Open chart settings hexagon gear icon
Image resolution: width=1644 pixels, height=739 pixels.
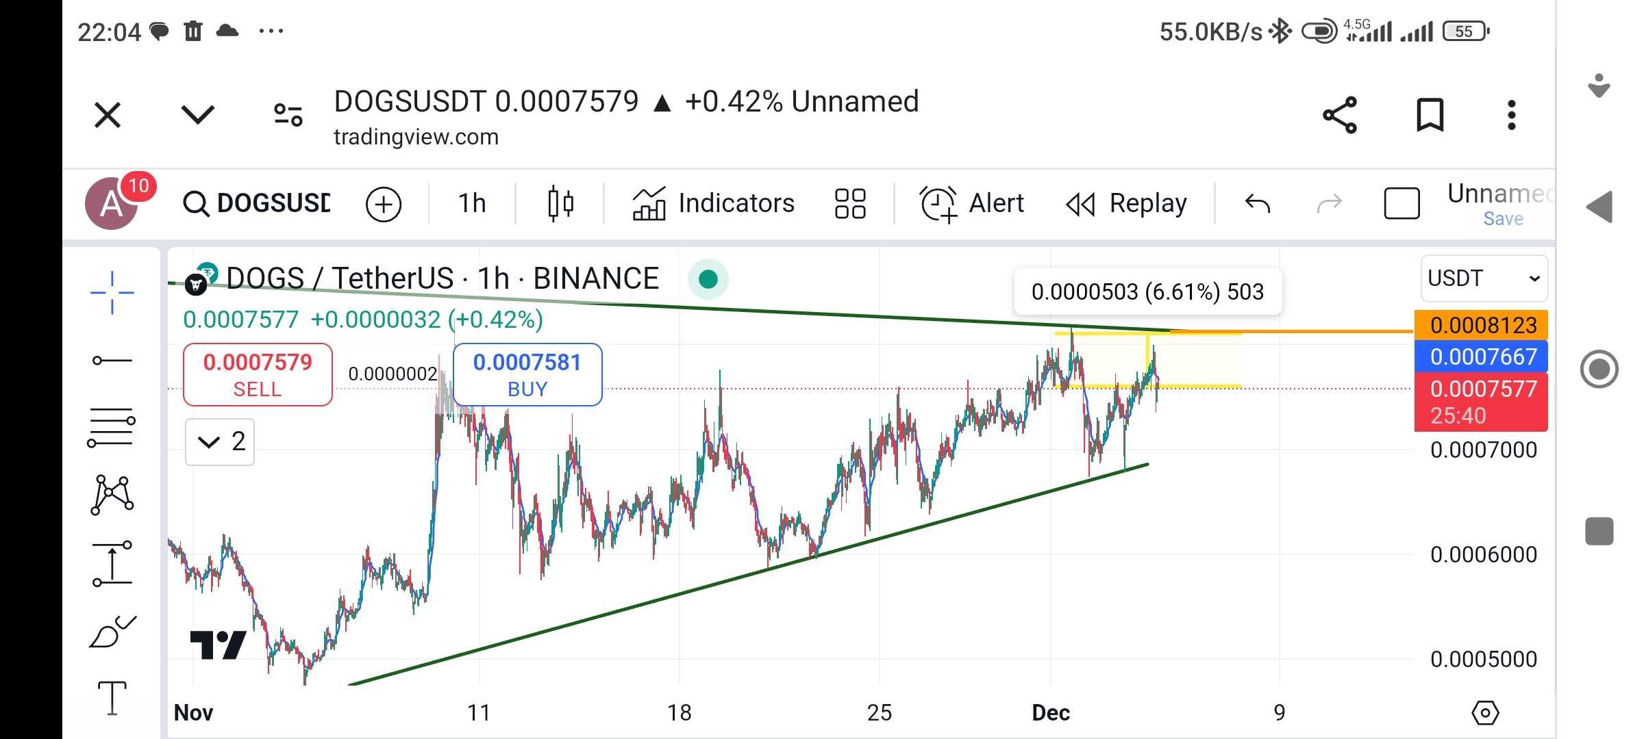pyautogui.click(x=1485, y=713)
